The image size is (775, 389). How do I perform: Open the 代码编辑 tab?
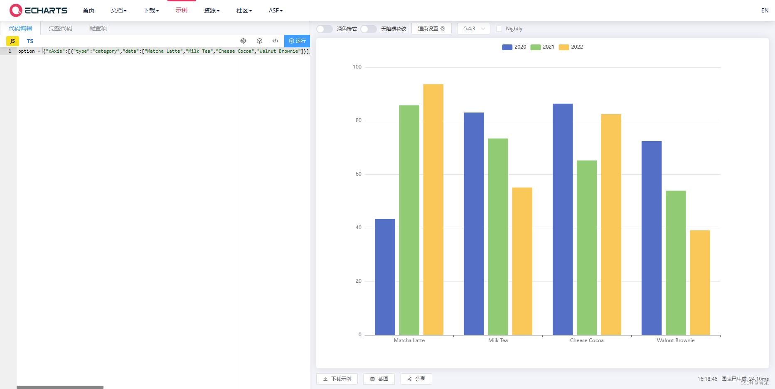point(20,28)
